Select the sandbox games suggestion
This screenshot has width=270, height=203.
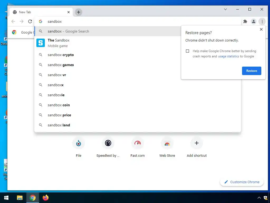108,65
